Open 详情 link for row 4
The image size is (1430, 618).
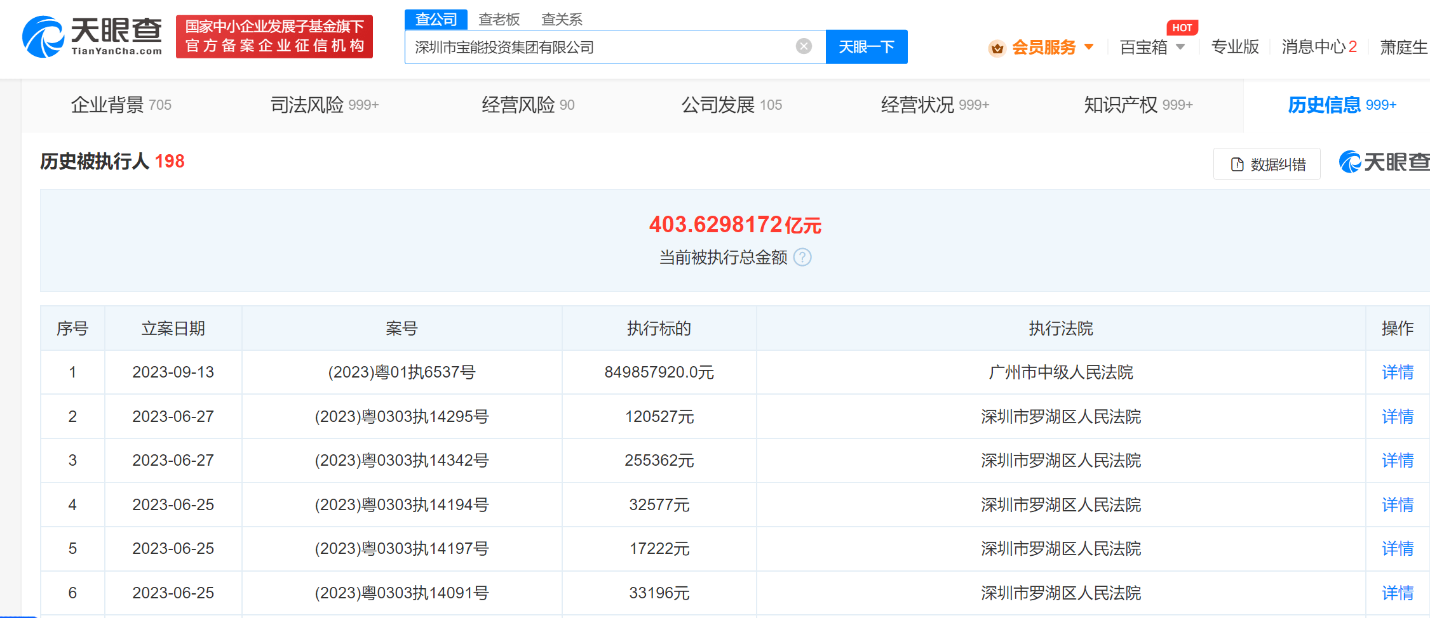1398,505
